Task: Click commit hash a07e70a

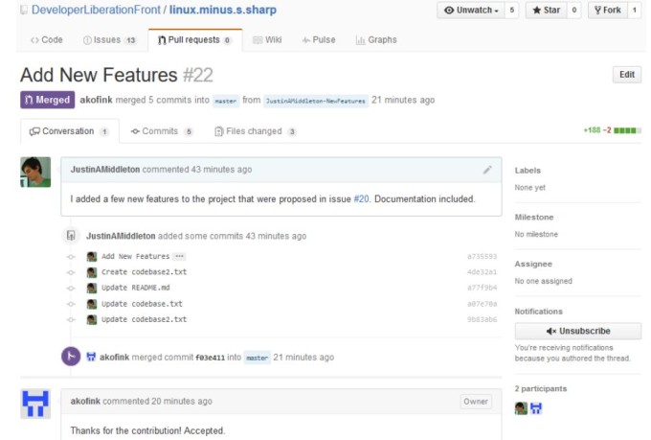Action: tap(482, 304)
